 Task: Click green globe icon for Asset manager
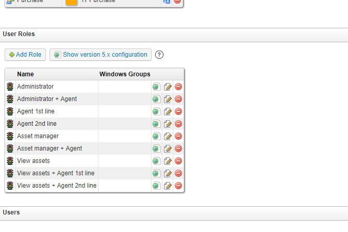point(156,136)
